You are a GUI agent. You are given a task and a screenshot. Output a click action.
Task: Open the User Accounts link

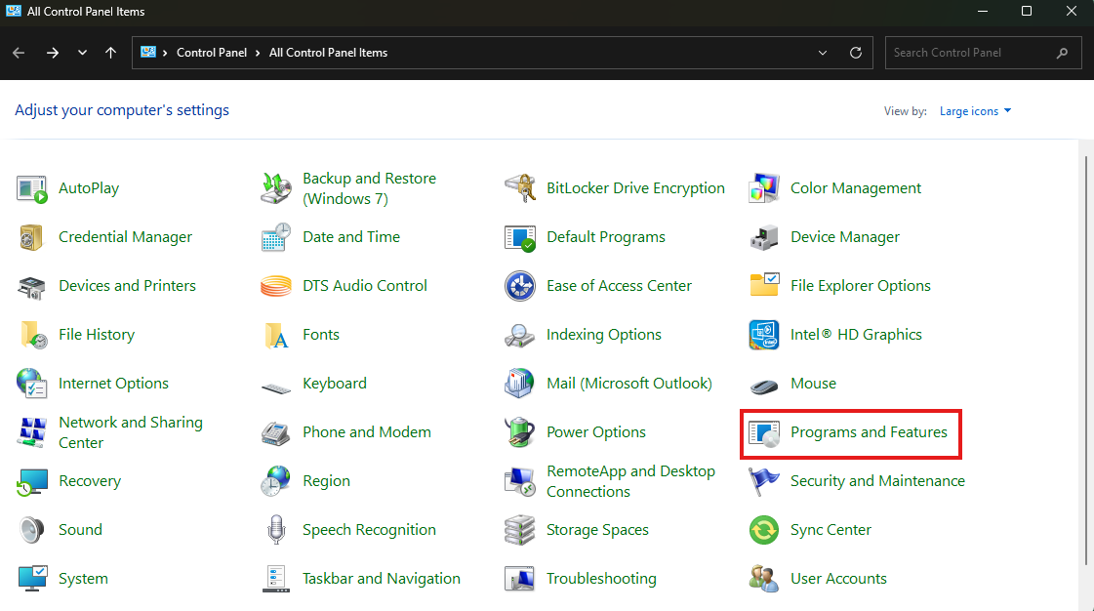838,579
